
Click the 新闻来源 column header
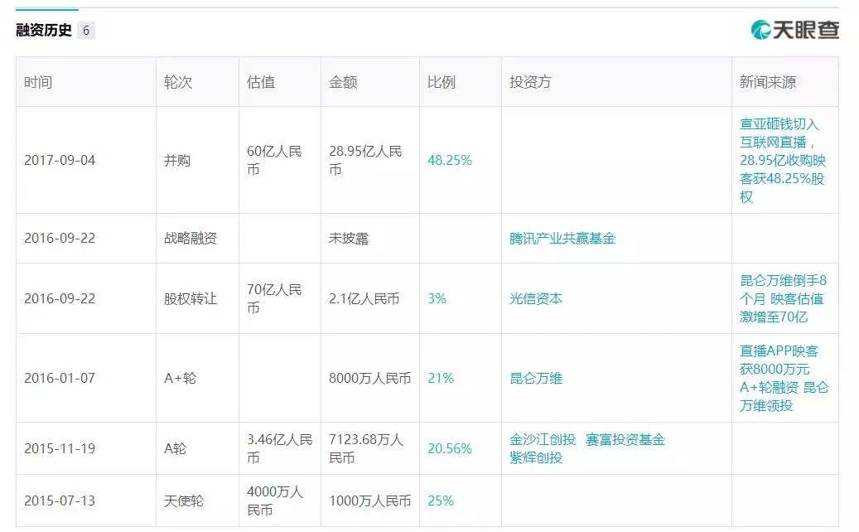[x=768, y=82]
